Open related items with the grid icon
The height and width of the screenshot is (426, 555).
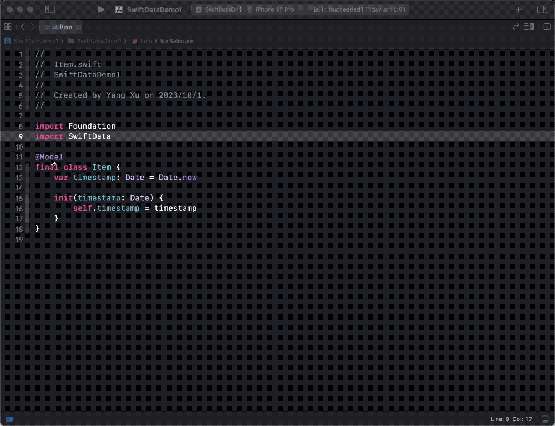8,26
